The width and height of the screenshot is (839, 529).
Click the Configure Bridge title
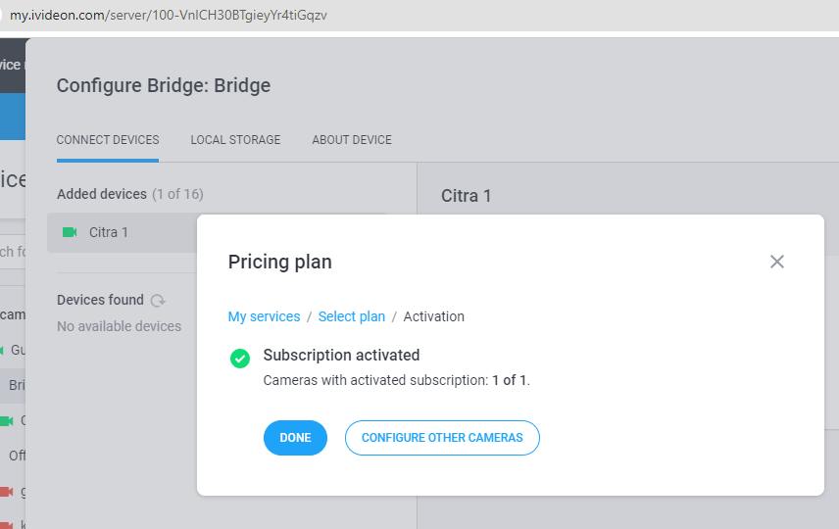pos(164,85)
